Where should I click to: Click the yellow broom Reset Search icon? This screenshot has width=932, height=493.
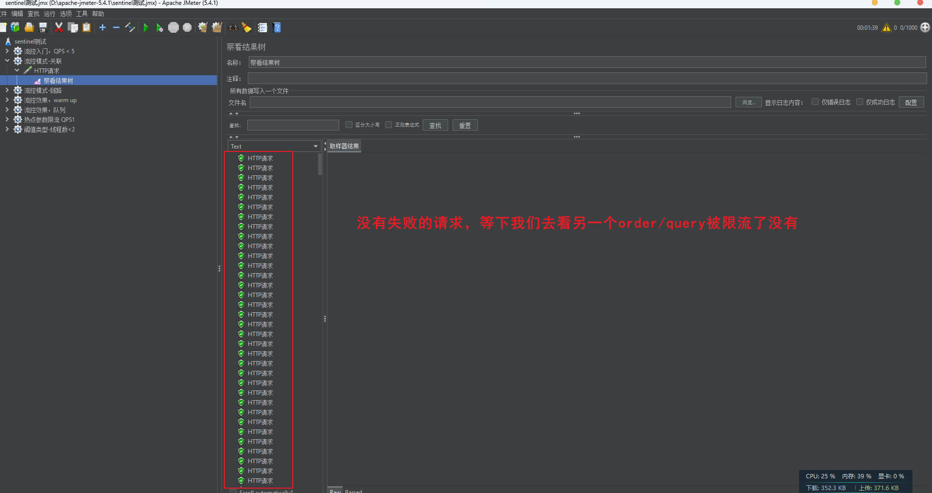coord(247,27)
